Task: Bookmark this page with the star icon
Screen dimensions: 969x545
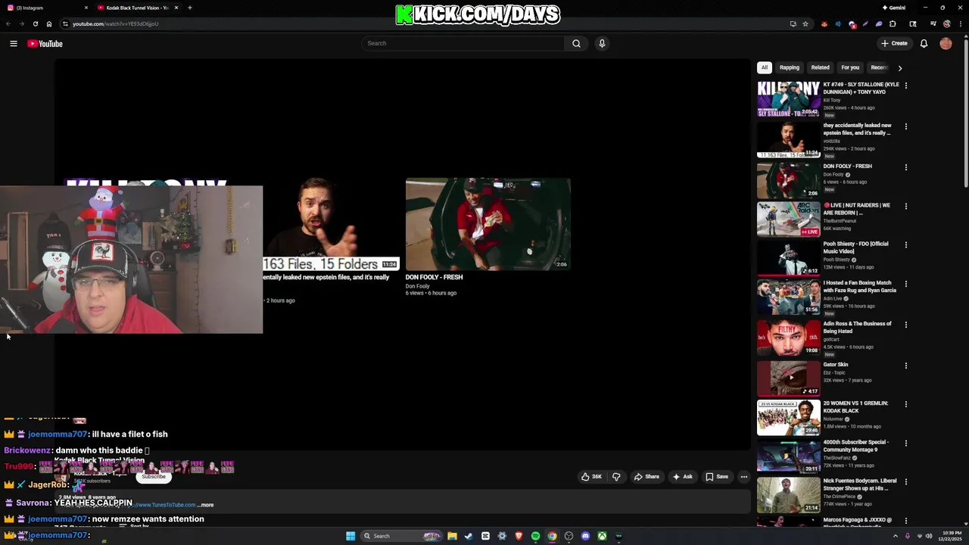Action: (x=805, y=23)
